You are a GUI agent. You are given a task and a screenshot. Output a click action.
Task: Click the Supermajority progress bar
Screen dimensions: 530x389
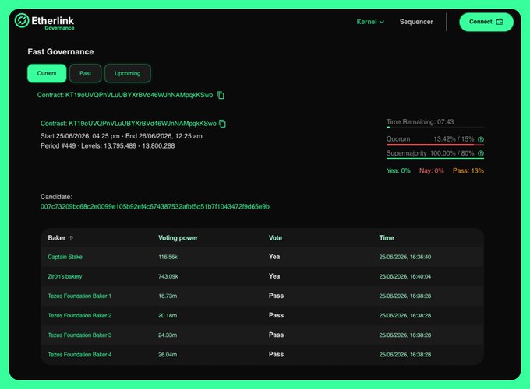(x=435, y=158)
